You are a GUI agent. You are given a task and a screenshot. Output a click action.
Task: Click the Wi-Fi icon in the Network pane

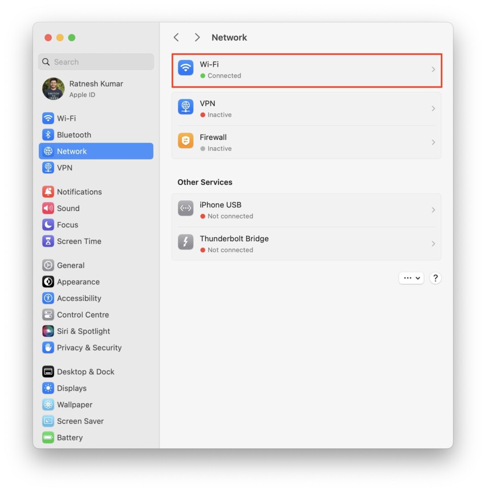[186, 68]
